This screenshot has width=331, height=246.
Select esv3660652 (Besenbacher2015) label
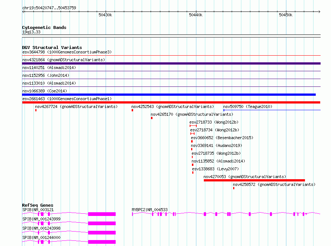pyautogui.click(x=222, y=138)
